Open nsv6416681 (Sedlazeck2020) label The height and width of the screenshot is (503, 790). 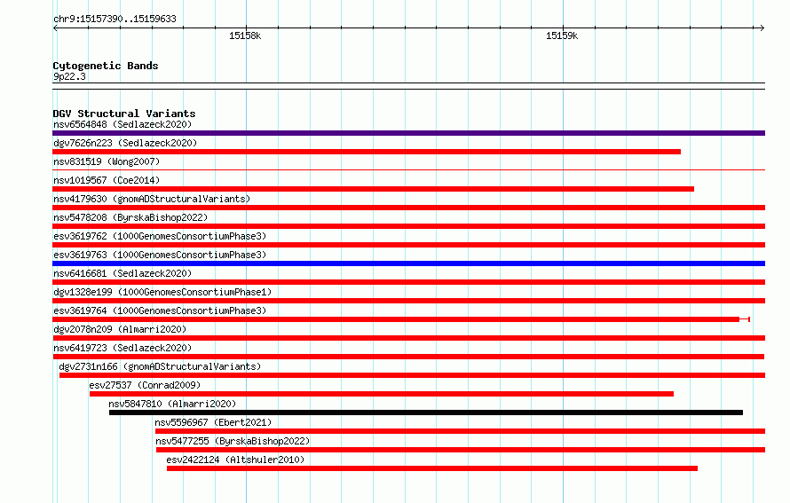point(122,273)
